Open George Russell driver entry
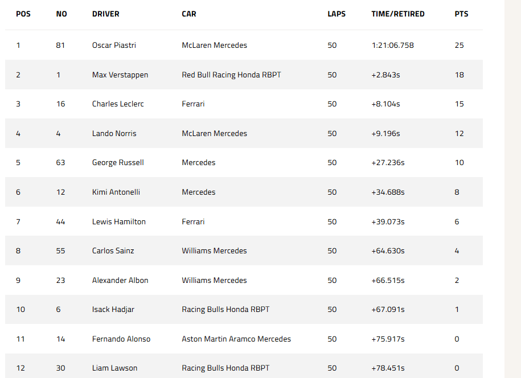521x378 pixels. [x=118, y=162]
